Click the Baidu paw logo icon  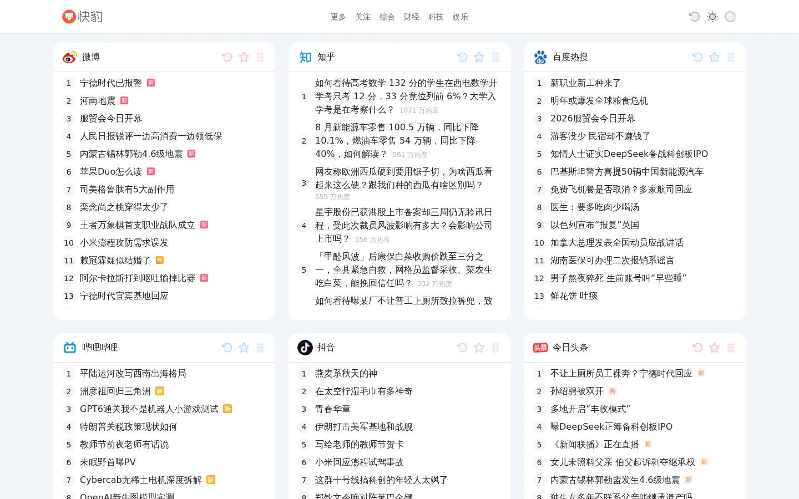coord(540,57)
